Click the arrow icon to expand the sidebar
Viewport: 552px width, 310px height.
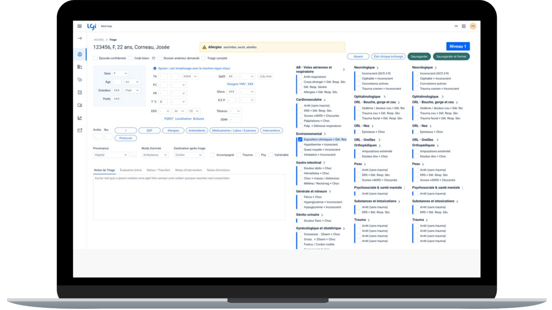(79, 38)
